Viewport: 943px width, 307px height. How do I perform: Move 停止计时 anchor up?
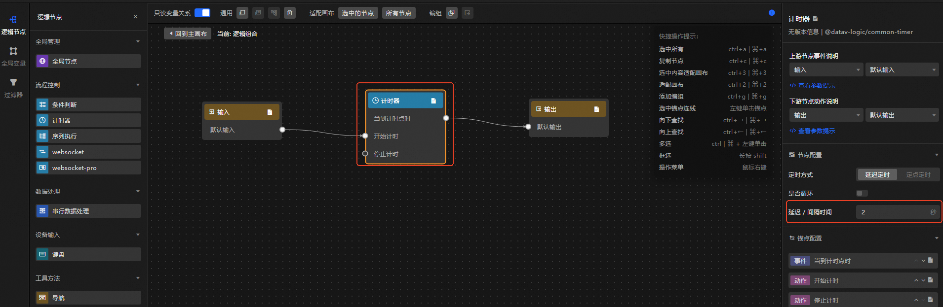916,300
